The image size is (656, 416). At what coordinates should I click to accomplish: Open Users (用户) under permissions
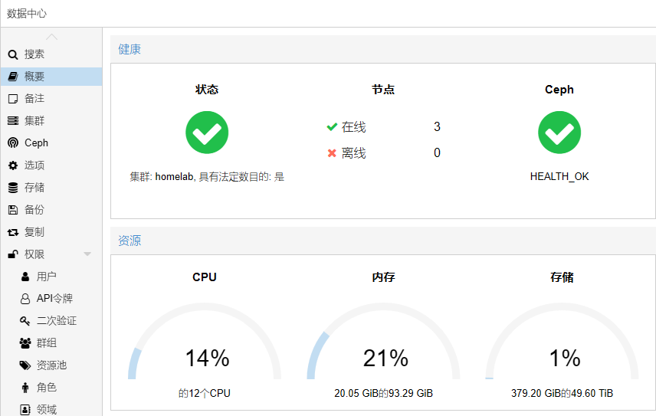(46, 277)
